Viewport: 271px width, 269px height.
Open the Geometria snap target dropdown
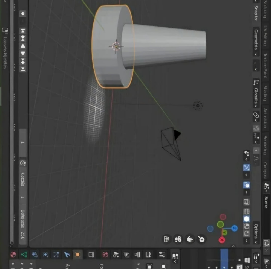[x=256, y=42]
